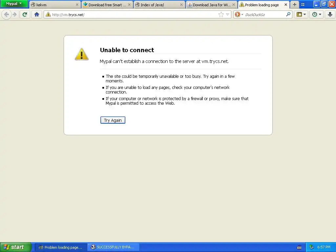Close the Index of /exe/ tab
336x252 pixels.
181,5
